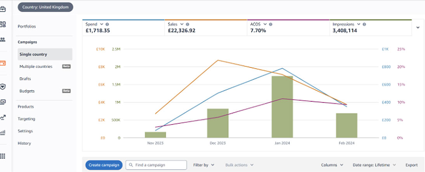Image resolution: width=425 pixels, height=172 pixels.
Task: Click the 2.5M axis label
Action: click(x=116, y=49)
